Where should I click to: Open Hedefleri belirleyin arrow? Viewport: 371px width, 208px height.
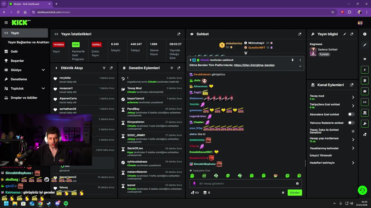[x=353, y=163]
